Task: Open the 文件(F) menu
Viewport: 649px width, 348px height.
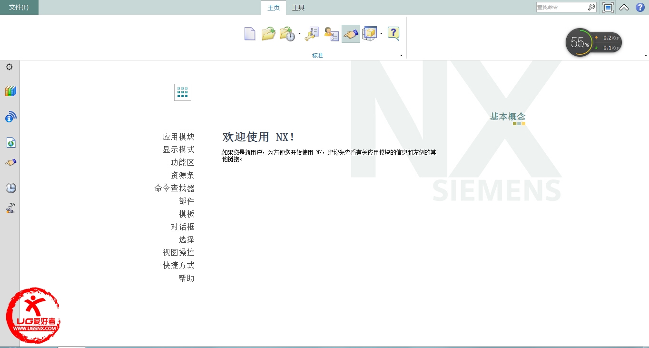Action: click(19, 7)
